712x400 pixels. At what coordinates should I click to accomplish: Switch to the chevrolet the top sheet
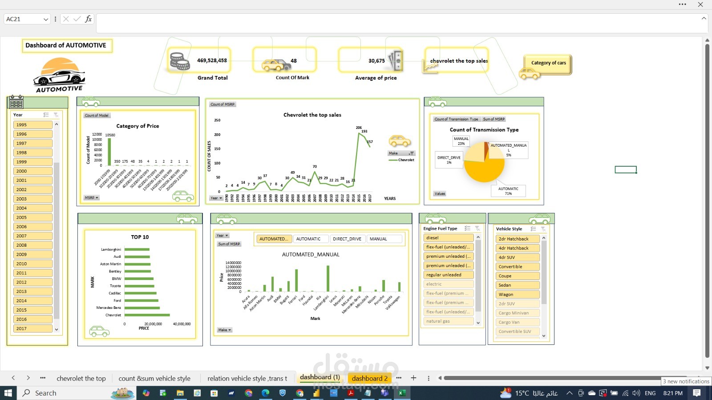tap(81, 379)
